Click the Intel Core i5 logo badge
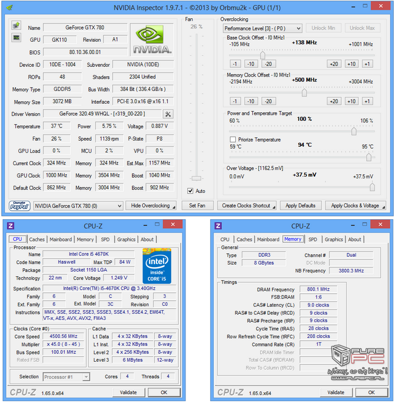The image size is (394, 403). click(158, 265)
